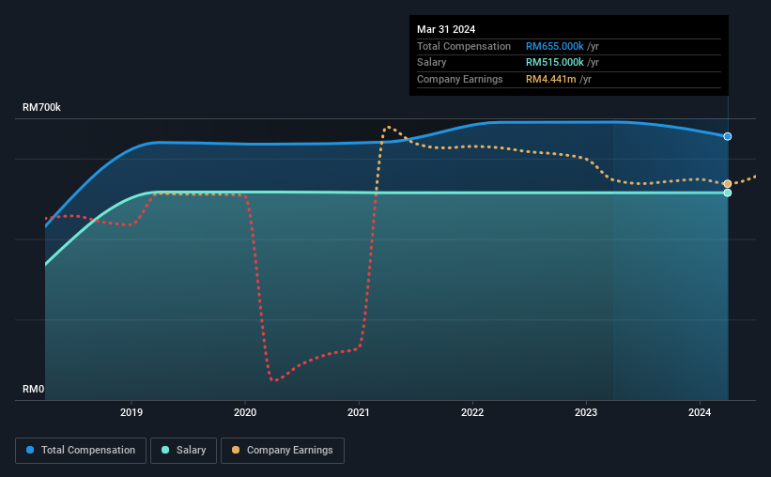Click the teal dot in Salary legend
The height and width of the screenshot is (477, 771).
[x=165, y=450]
